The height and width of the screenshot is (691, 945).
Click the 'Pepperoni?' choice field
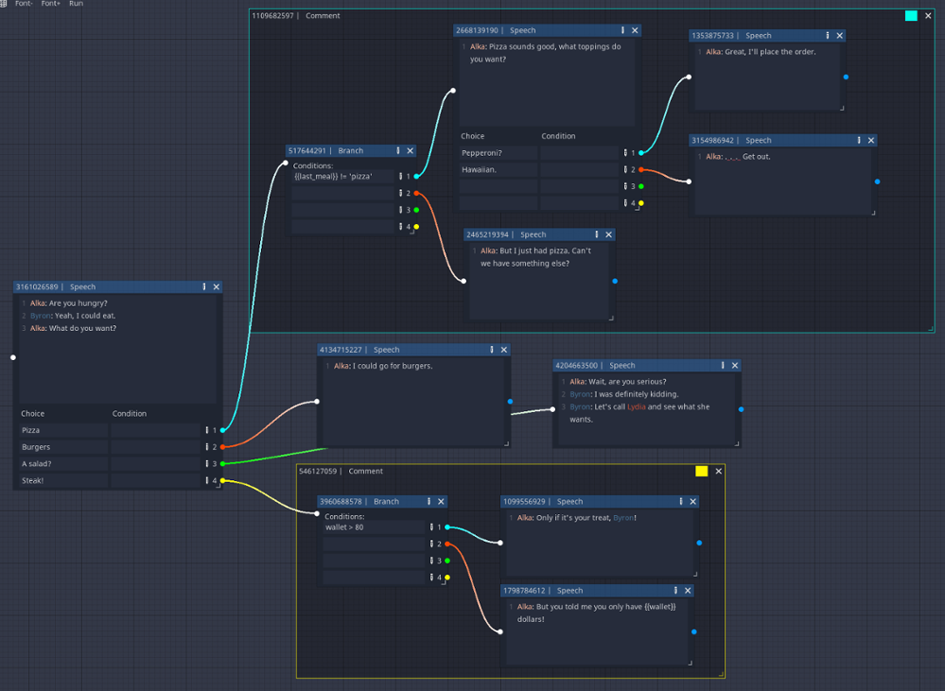pos(498,152)
